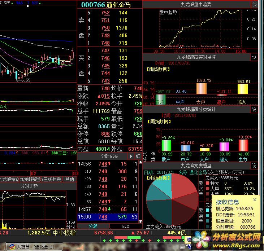Click the 总手 value 111769

point(101,111)
